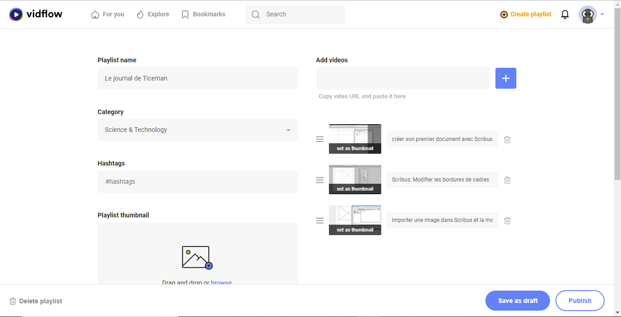
Task: Click the Add videos URL field
Action: point(403,78)
